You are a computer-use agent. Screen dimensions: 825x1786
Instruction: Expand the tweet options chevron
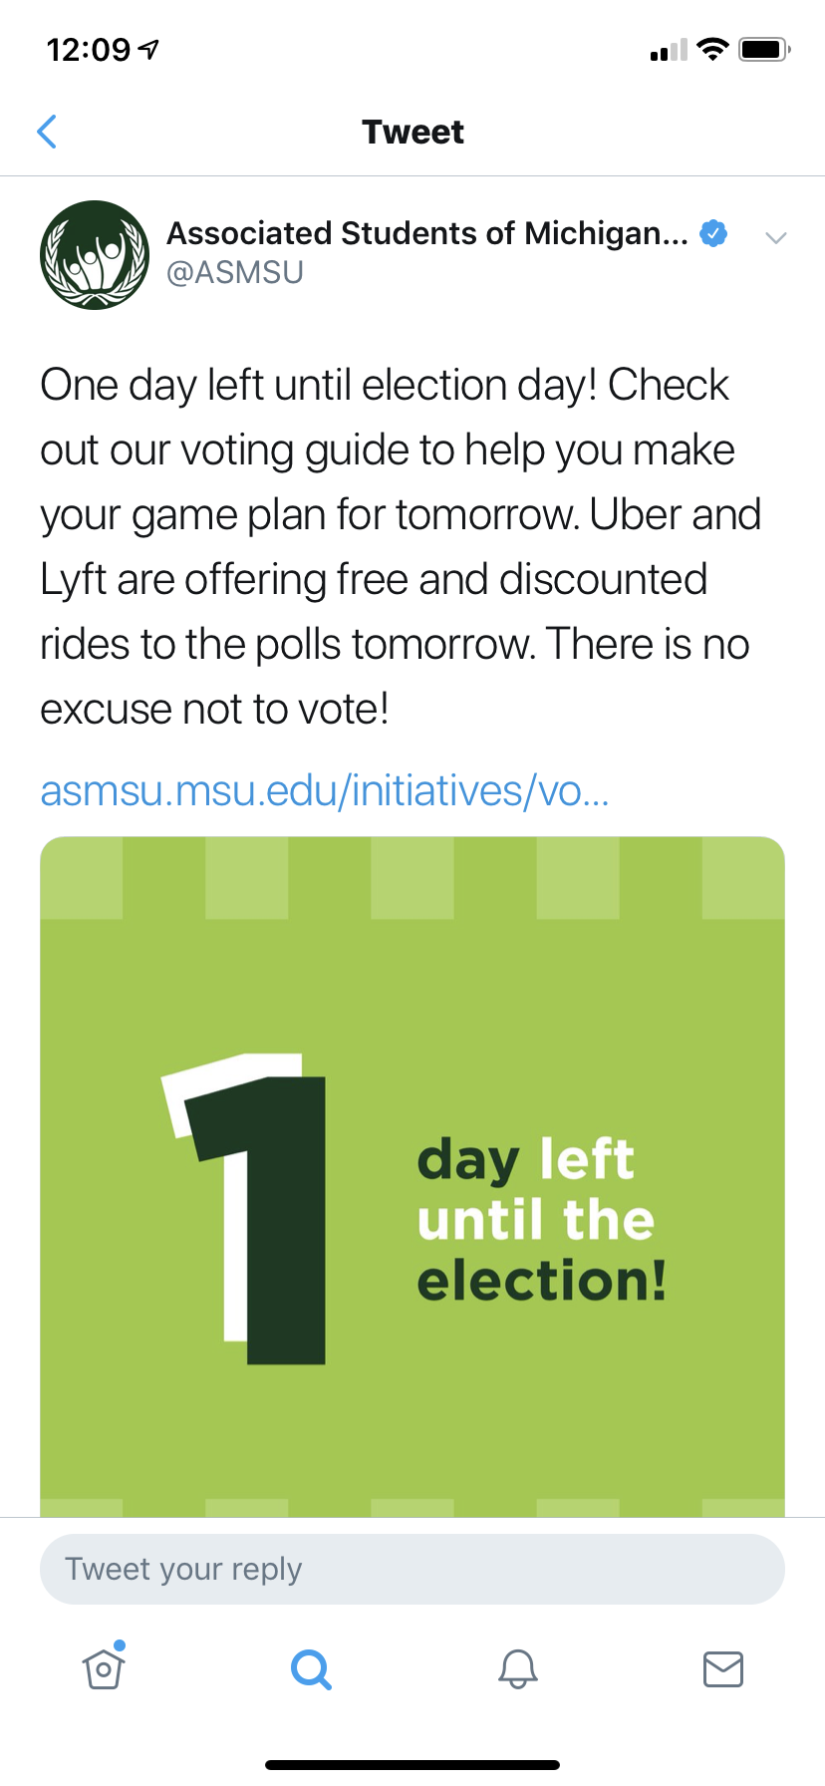tap(775, 237)
